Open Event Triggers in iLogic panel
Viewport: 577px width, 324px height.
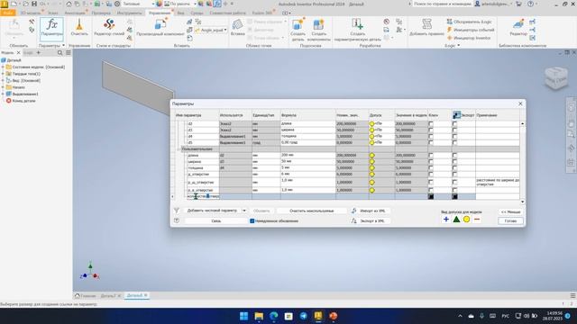[471, 30]
